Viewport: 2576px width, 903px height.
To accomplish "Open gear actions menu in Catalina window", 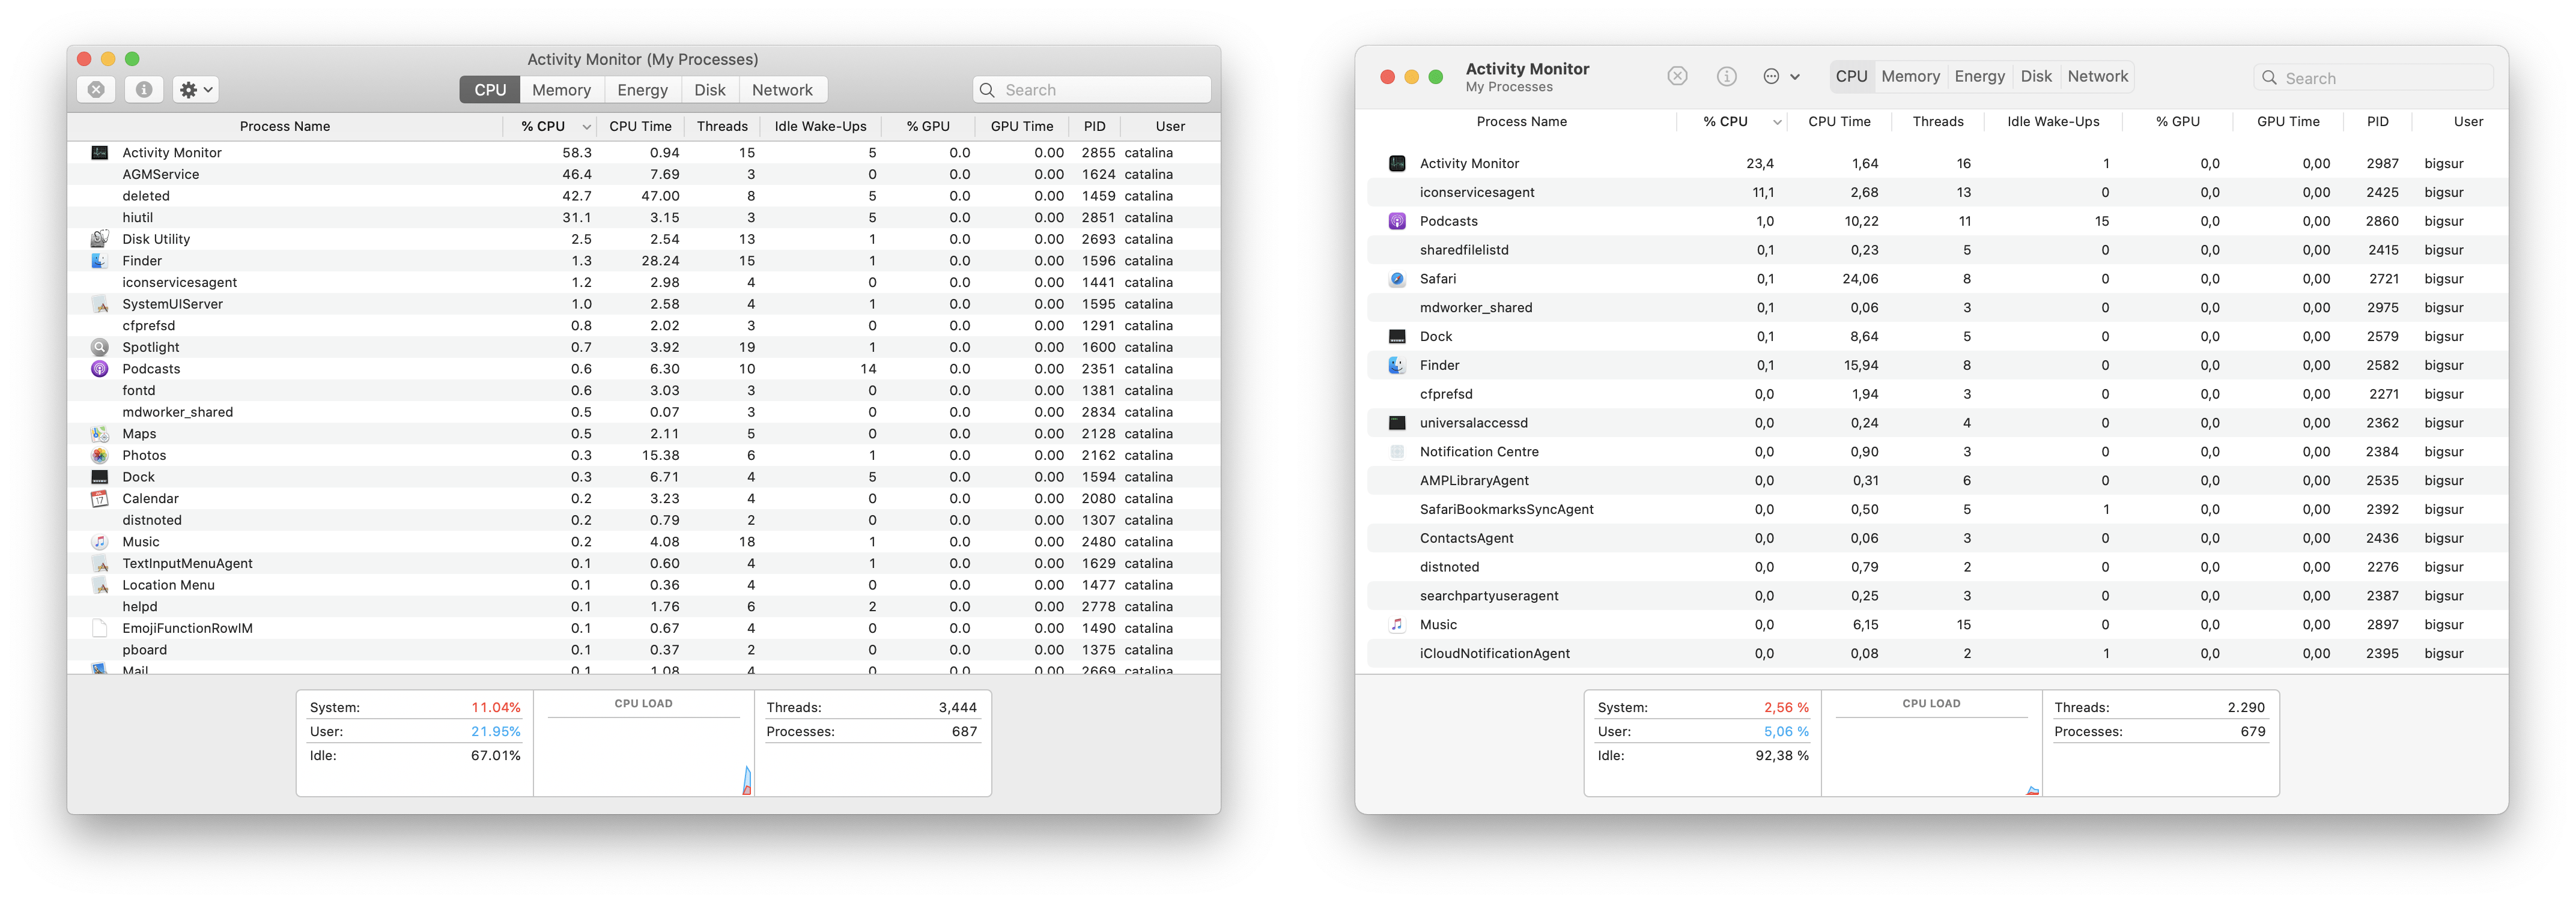I will (x=196, y=90).
